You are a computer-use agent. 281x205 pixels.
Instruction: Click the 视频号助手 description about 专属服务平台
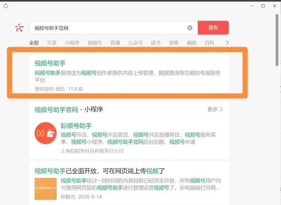(127, 76)
